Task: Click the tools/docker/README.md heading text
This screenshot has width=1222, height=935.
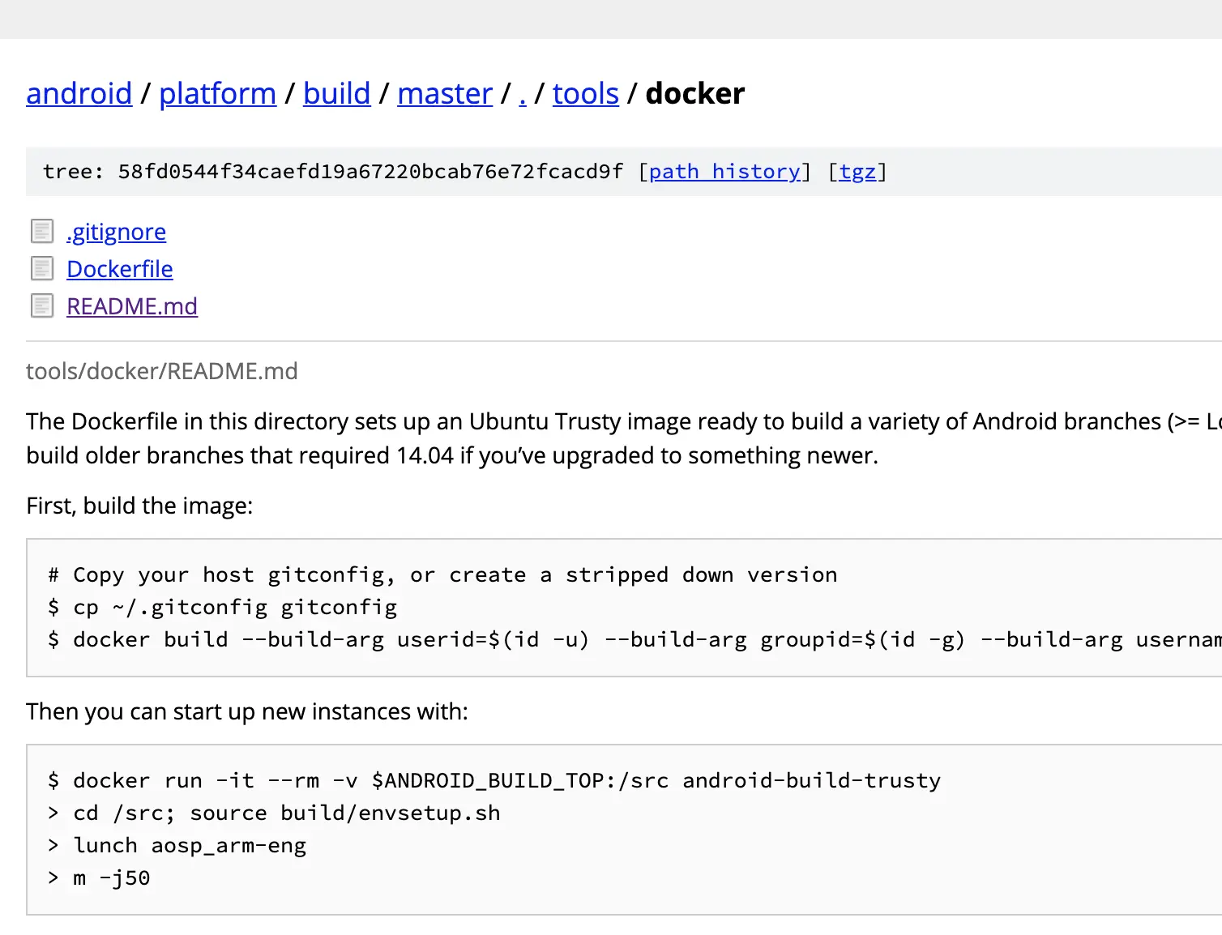Action: pos(162,371)
